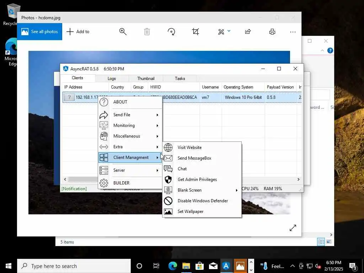The image size is (364, 273).
Task: Click the Server rack icon
Action: point(104,170)
